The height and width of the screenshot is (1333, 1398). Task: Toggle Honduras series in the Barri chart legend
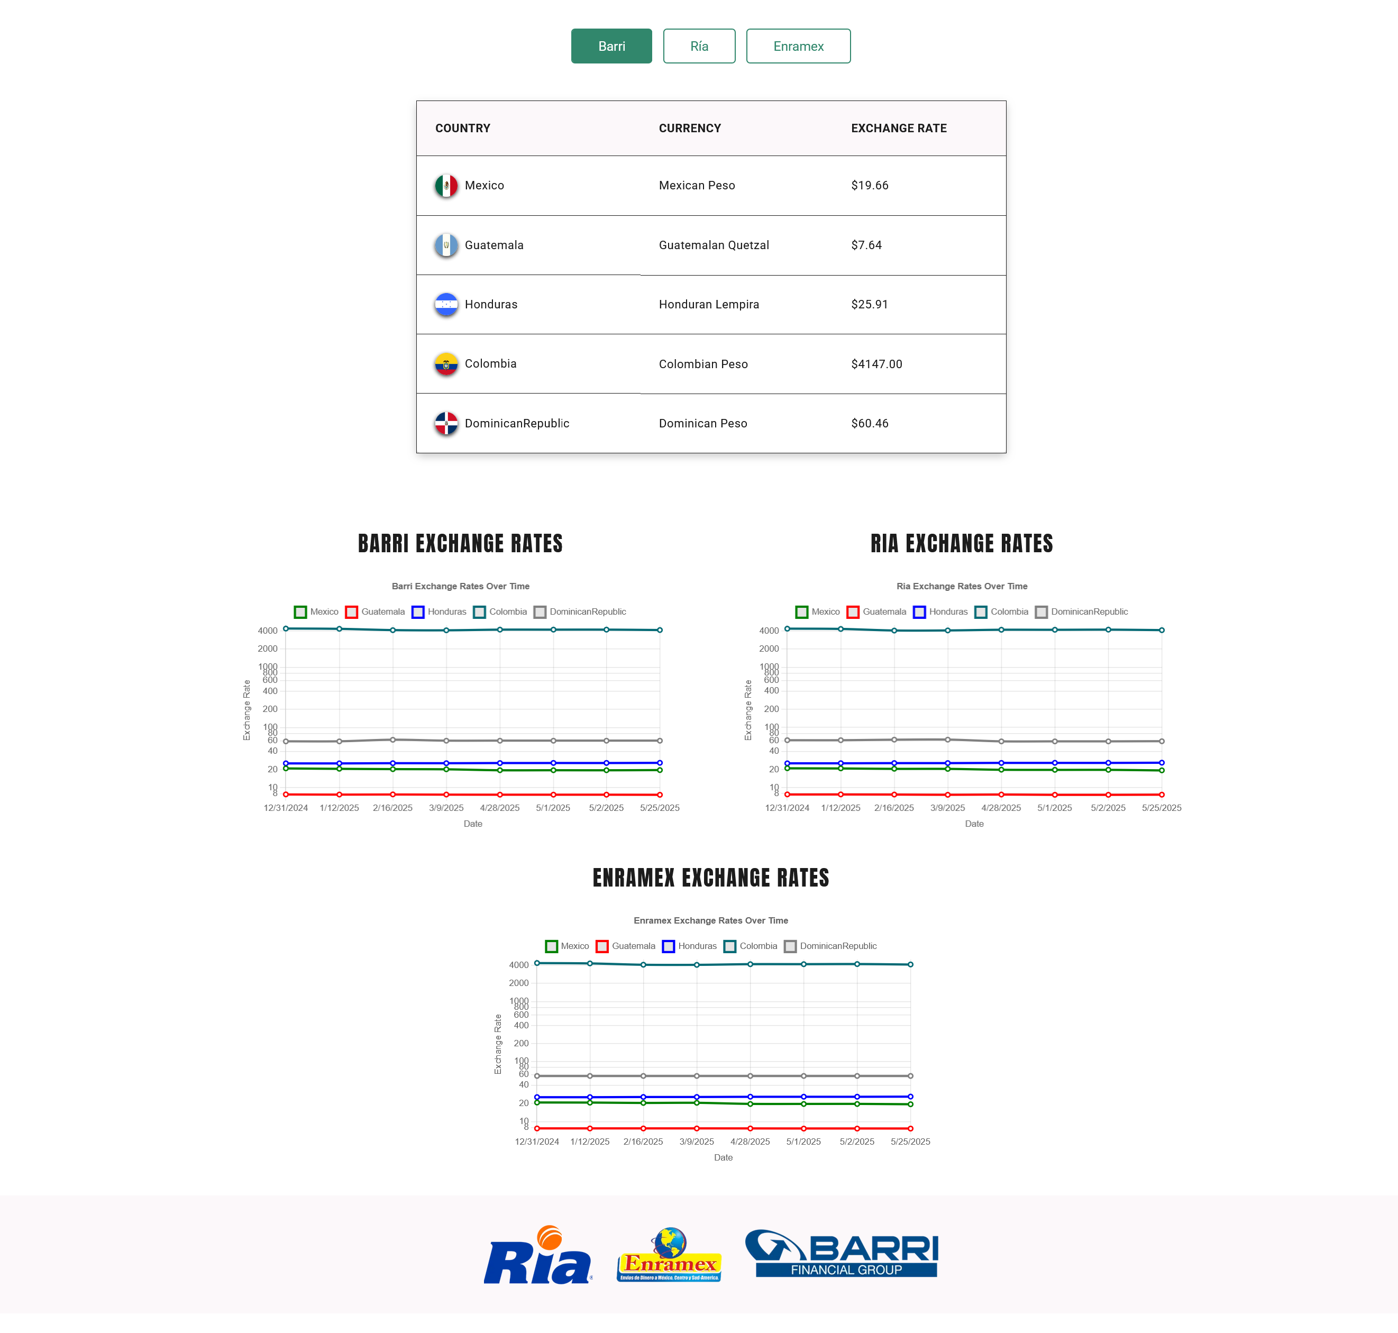pyautogui.click(x=439, y=612)
